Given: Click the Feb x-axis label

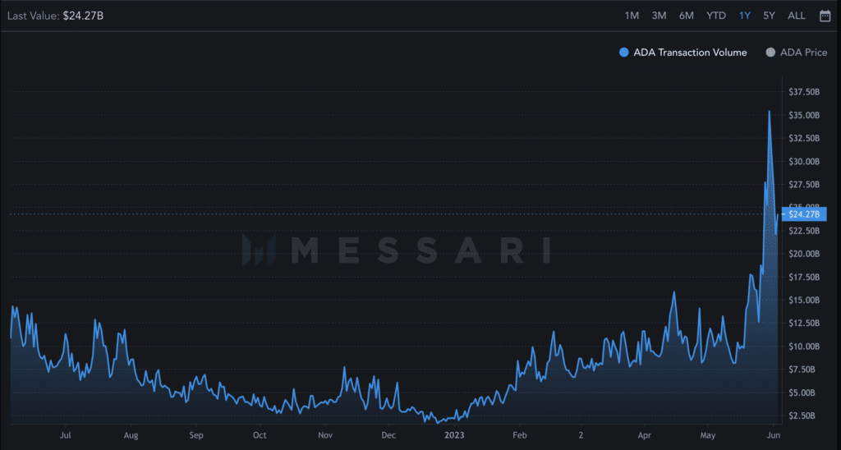Looking at the screenshot, I should (519, 435).
